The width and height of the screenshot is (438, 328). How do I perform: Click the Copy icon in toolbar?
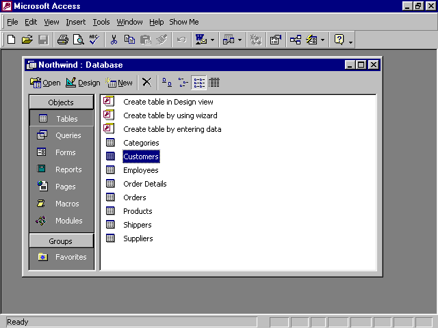[x=129, y=40]
